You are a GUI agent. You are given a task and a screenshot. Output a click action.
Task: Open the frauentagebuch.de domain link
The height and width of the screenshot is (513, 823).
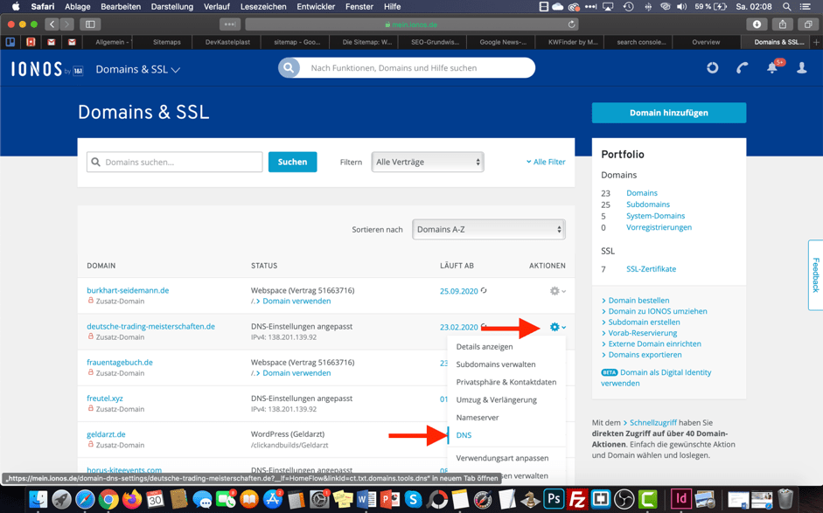click(x=120, y=363)
